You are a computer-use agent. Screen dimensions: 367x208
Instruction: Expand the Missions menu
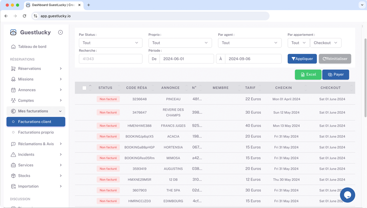[61, 79]
